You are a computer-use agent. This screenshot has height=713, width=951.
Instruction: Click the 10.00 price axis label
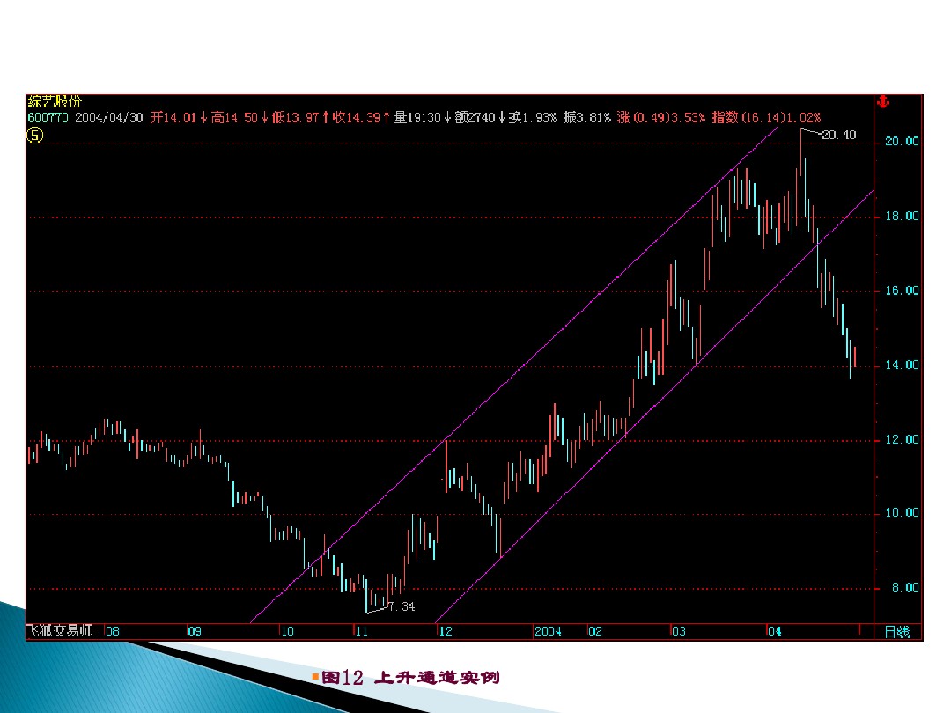[902, 513]
